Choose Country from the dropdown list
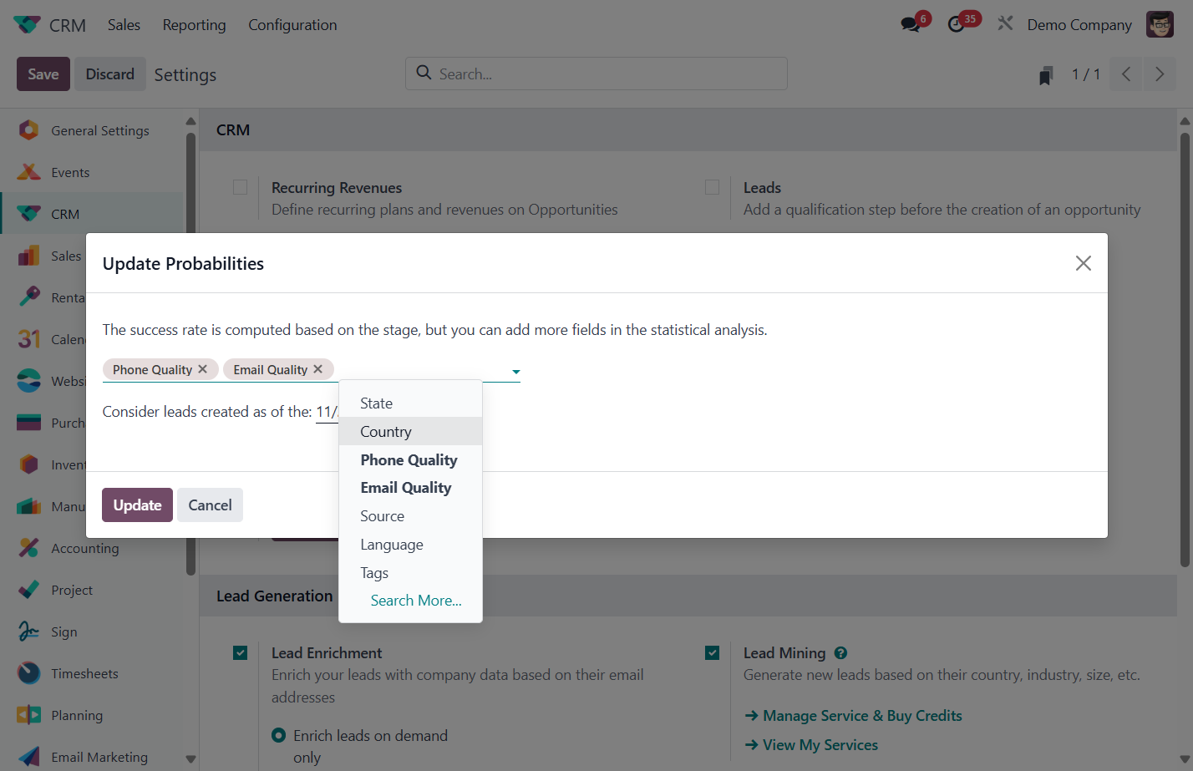 (x=410, y=432)
